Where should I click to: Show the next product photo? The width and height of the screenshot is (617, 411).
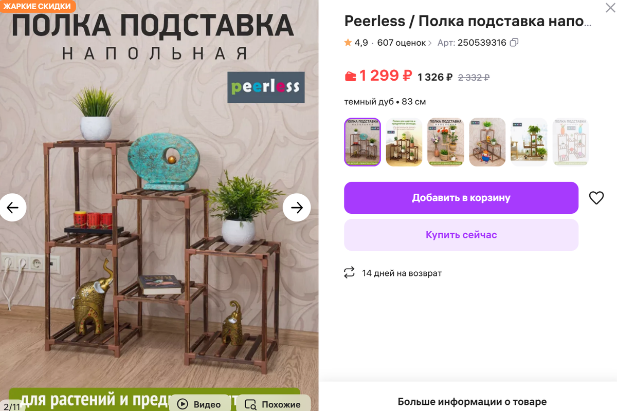point(297,208)
